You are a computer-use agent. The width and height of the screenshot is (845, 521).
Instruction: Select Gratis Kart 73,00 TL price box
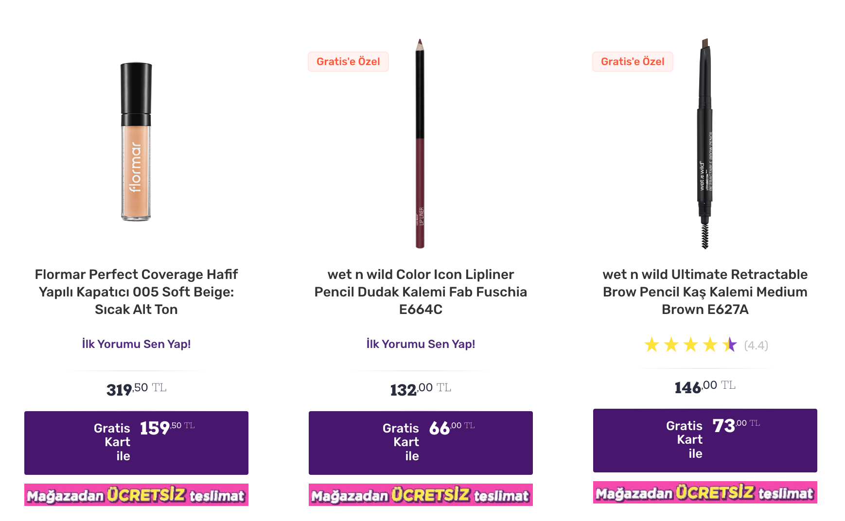(705, 440)
